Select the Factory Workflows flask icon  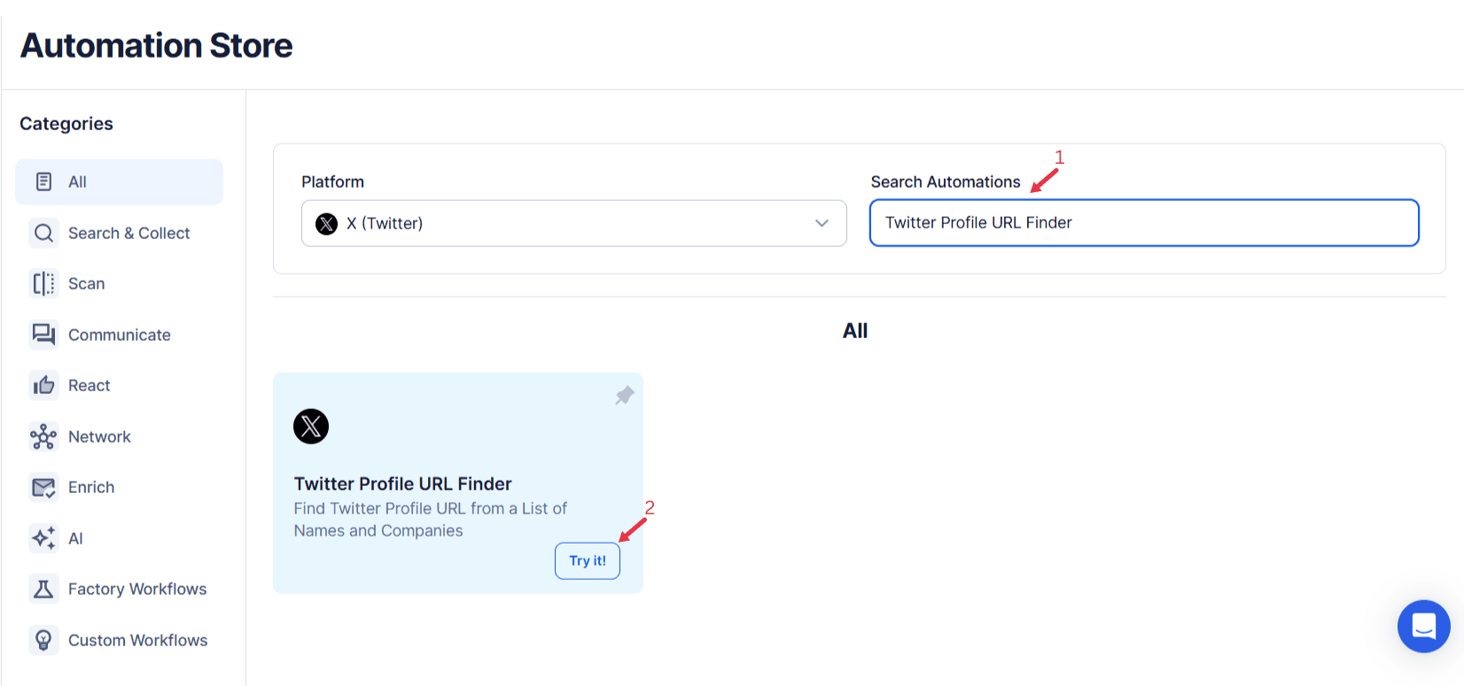pyautogui.click(x=43, y=589)
